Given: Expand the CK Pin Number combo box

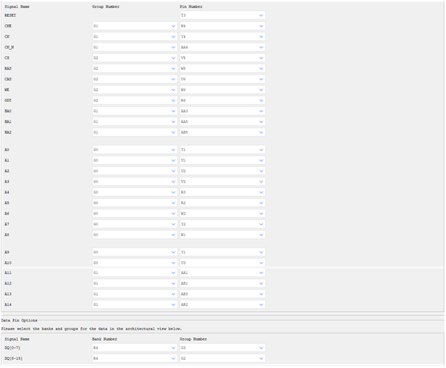Looking at the screenshot, I should pyautogui.click(x=222, y=37).
